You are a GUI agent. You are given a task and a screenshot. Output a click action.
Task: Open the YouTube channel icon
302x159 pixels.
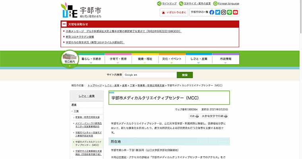click(x=236, y=12)
